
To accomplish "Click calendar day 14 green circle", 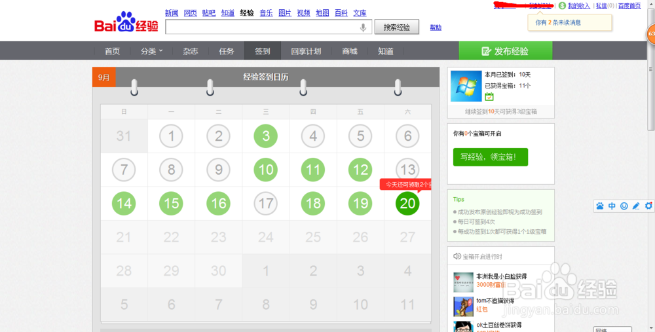I will pyautogui.click(x=124, y=204).
